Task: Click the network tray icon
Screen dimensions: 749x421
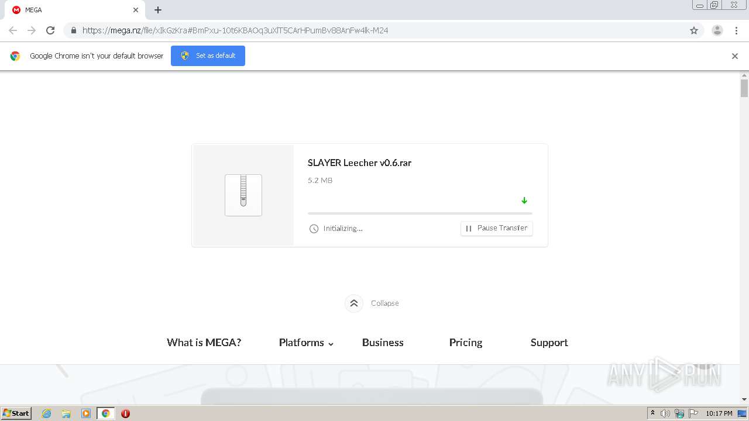Action: [679, 413]
